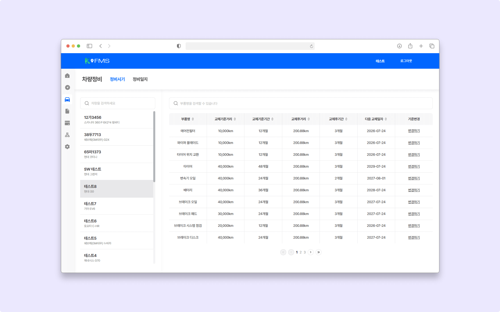
Task: Go to page 2 in pagination
Action: tap(301, 252)
